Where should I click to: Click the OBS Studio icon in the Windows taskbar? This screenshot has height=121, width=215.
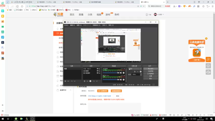pos(33,119)
